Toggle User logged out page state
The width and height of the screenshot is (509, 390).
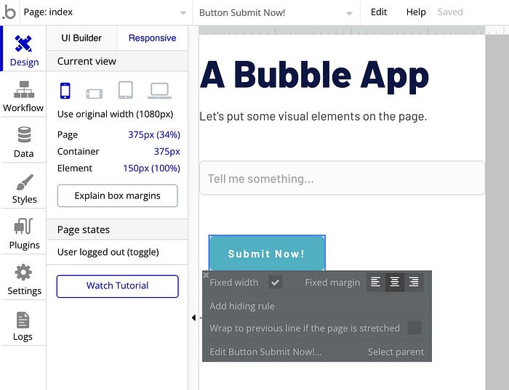[108, 252]
